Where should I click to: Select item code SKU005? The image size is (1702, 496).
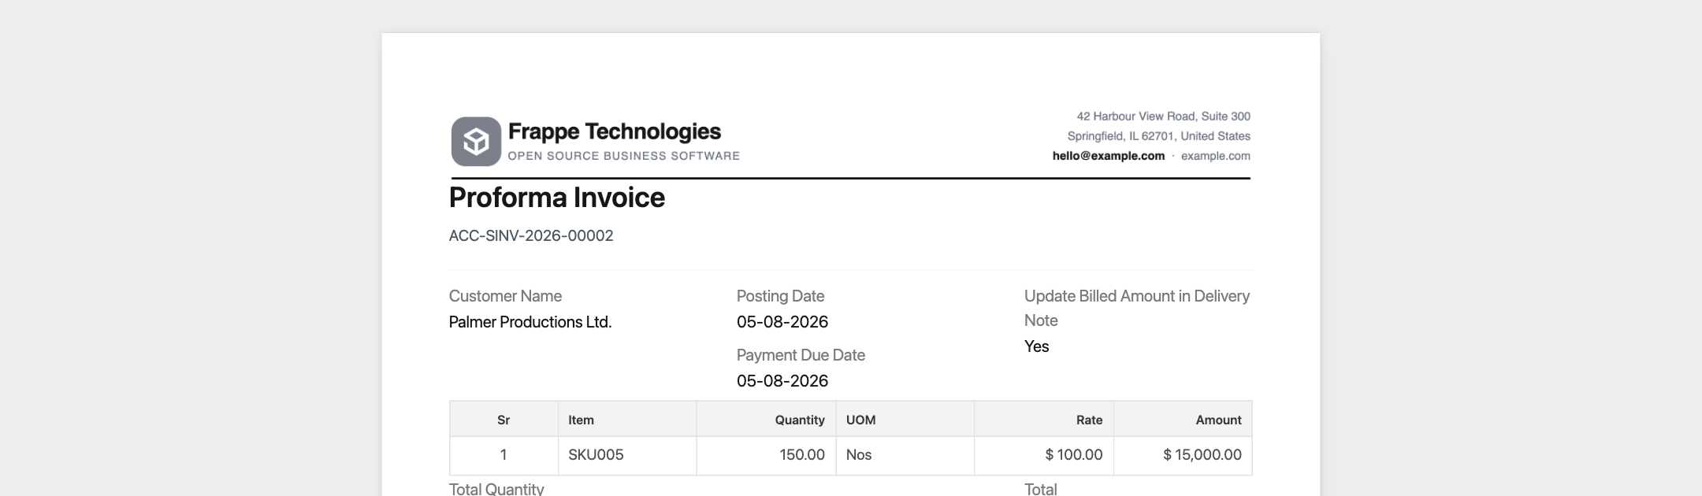click(627, 455)
